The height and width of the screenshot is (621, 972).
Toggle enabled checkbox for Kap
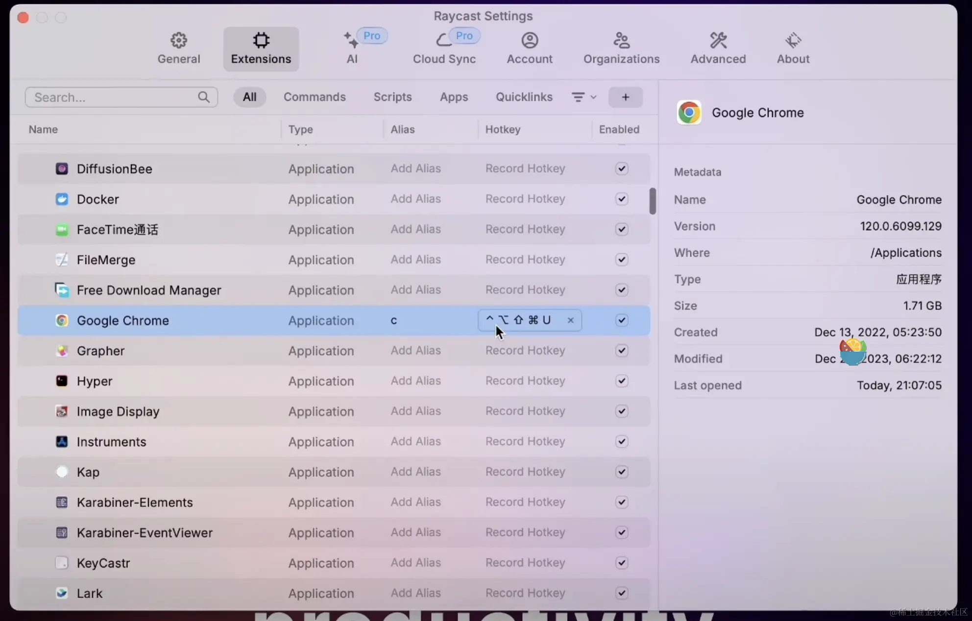621,472
